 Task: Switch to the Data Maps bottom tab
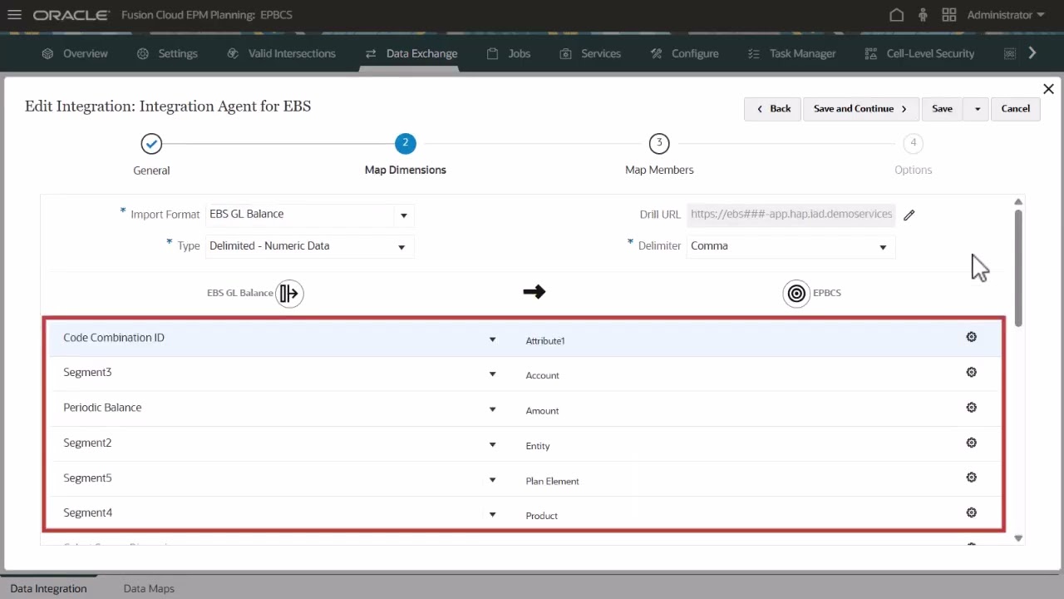pyautogui.click(x=149, y=588)
